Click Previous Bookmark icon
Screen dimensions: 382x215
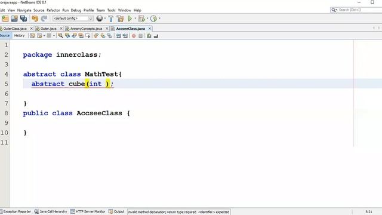click(x=96, y=36)
